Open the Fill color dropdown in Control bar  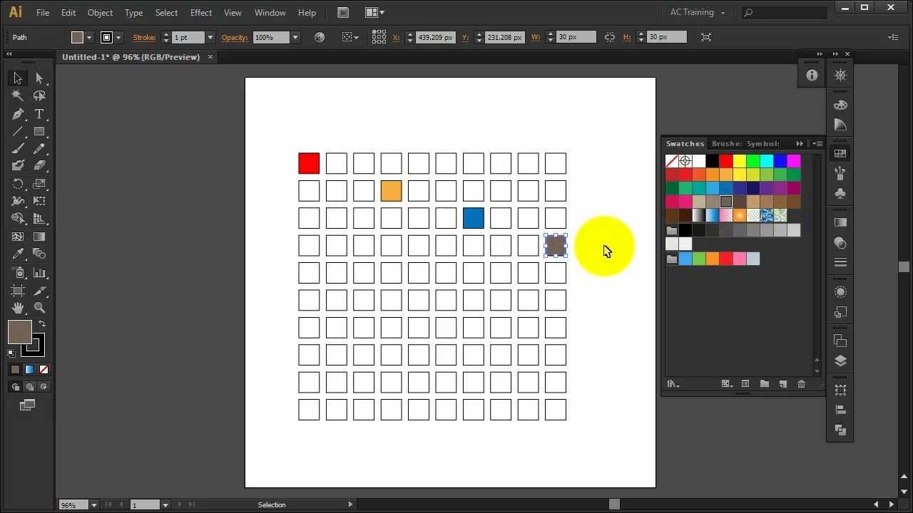(89, 38)
